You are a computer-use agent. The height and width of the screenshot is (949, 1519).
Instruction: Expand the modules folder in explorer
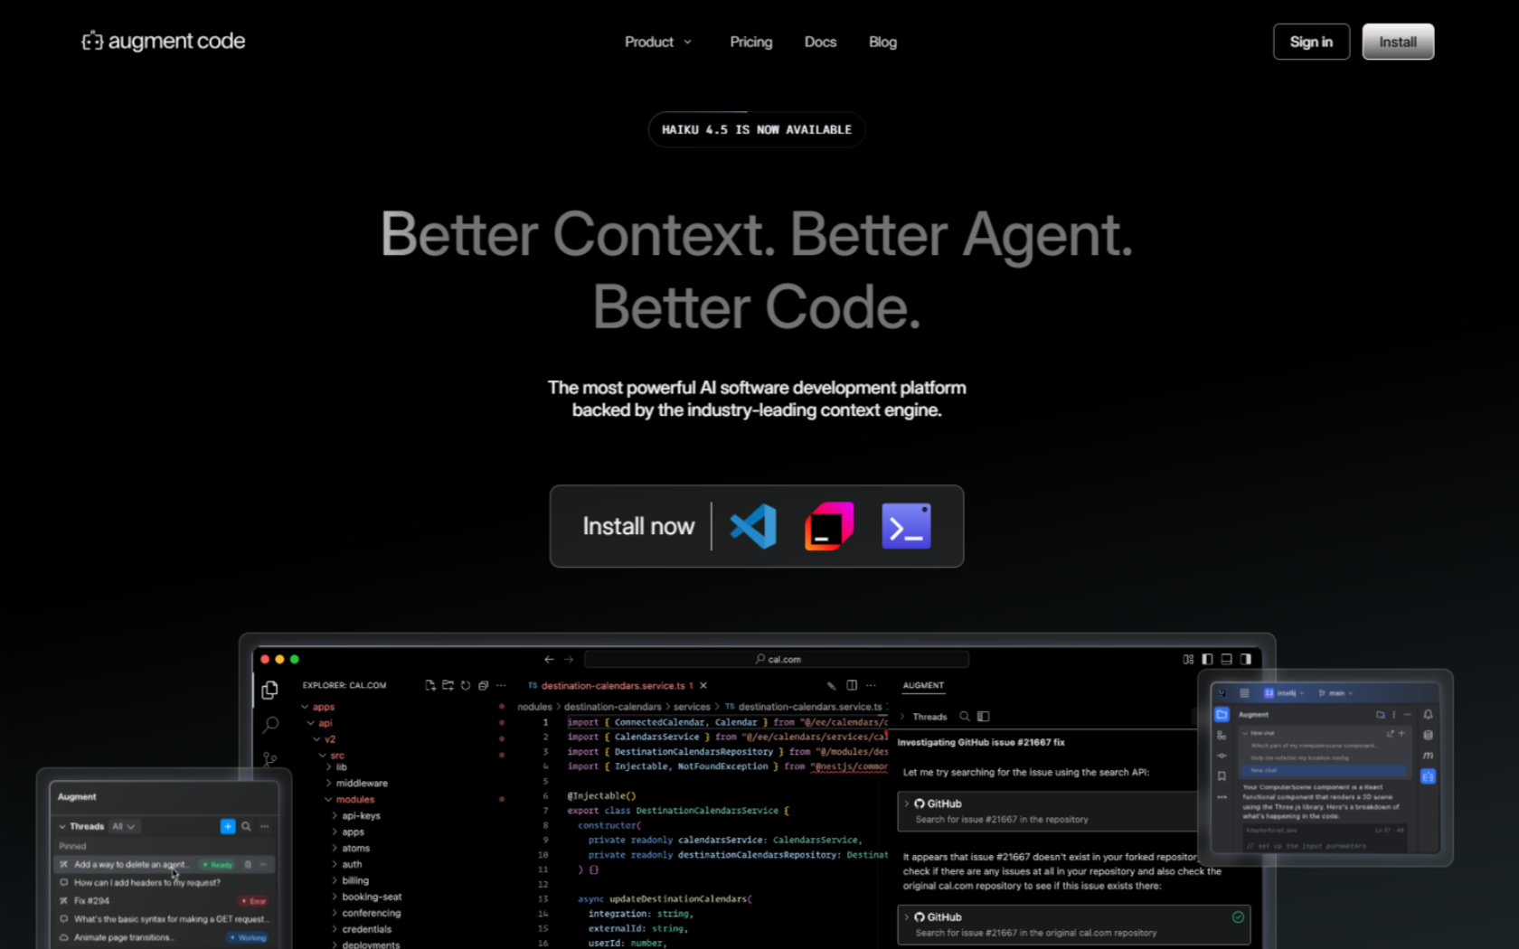click(354, 799)
